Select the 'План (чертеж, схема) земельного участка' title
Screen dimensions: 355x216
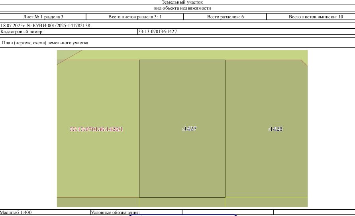pyautogui.click(x=45, y=43)
